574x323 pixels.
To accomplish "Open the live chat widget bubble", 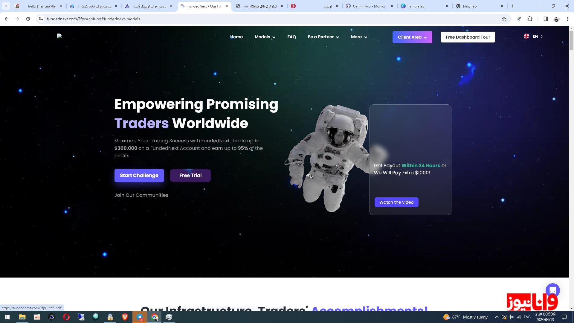I will [552, 290].
